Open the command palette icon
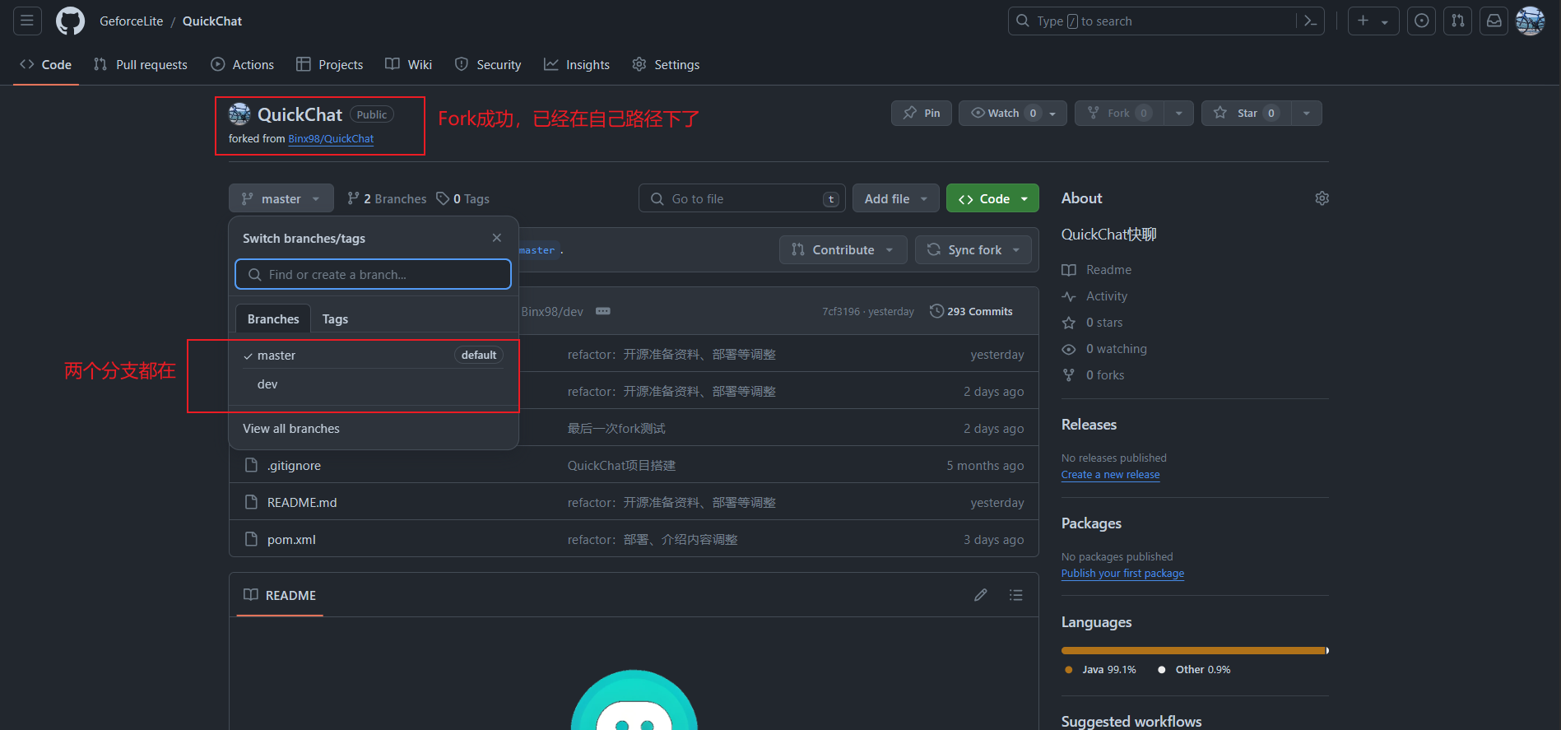Viewport: 1561px width, 730px height. point(1310,21)
